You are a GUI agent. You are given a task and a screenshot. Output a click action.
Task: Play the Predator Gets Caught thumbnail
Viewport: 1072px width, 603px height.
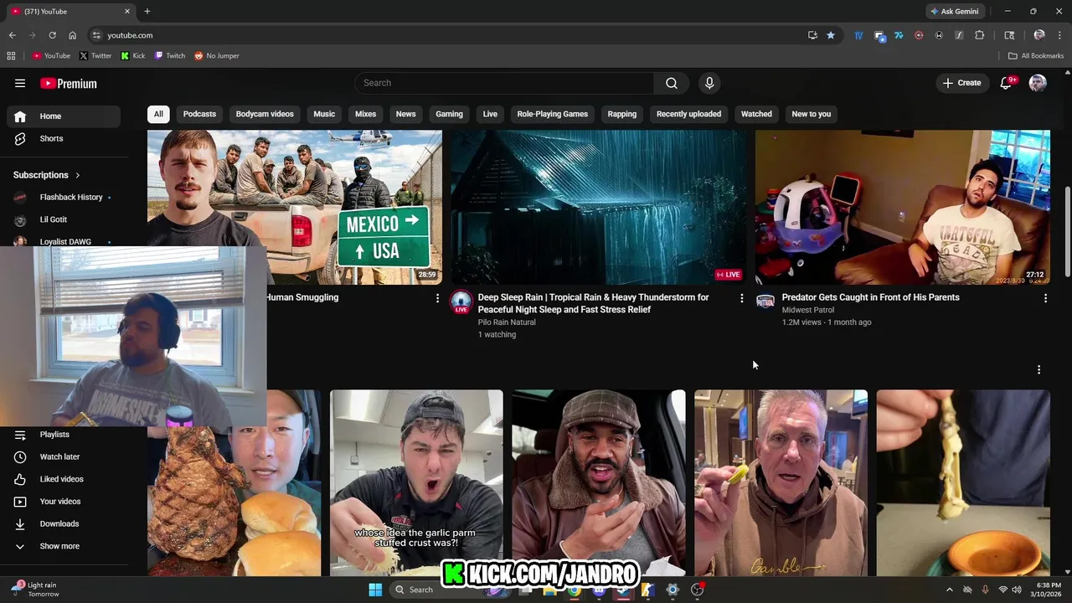tap(903, 207)
